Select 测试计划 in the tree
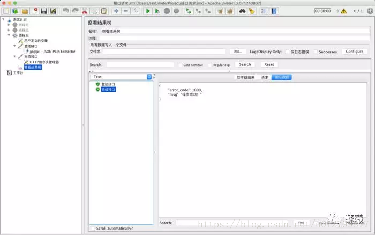The width and height of the screenshot is (375, 235). pyautogui.click(x=20, y=19)
